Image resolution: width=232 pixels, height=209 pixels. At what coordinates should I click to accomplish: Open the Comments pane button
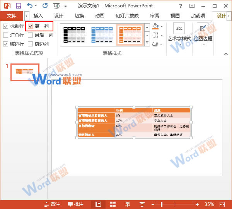[76, 204]
